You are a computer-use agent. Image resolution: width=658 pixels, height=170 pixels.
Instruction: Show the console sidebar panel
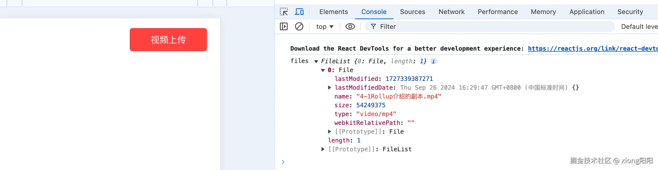[x=284, y=27]
